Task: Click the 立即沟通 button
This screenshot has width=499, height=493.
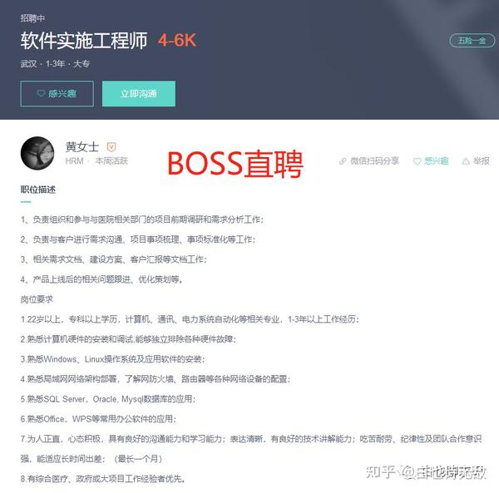Action: pos(139,93)
